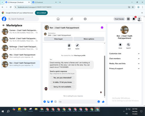Show hidden system tray icons
145x116 pixels.
(124, 111)
